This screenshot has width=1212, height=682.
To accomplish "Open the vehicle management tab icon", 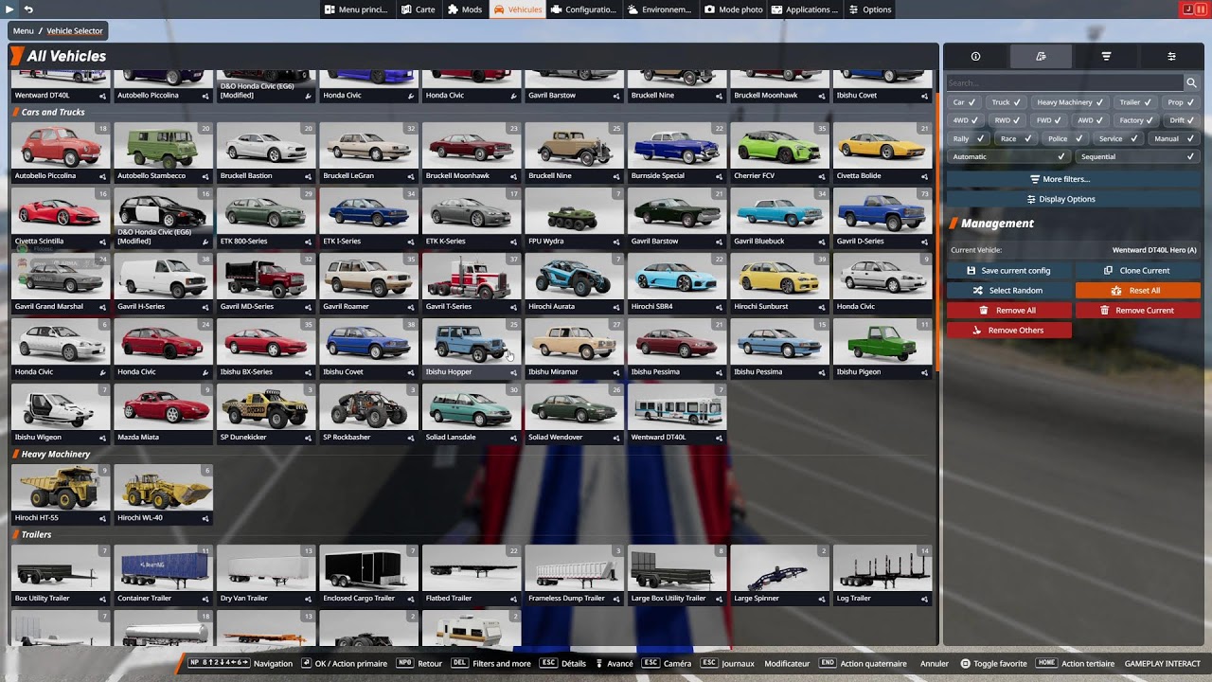I will 1041,57.
